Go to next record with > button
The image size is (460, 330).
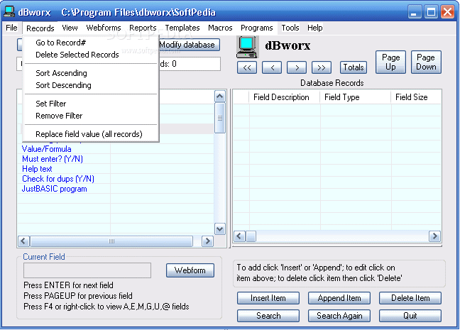[297, 67]
